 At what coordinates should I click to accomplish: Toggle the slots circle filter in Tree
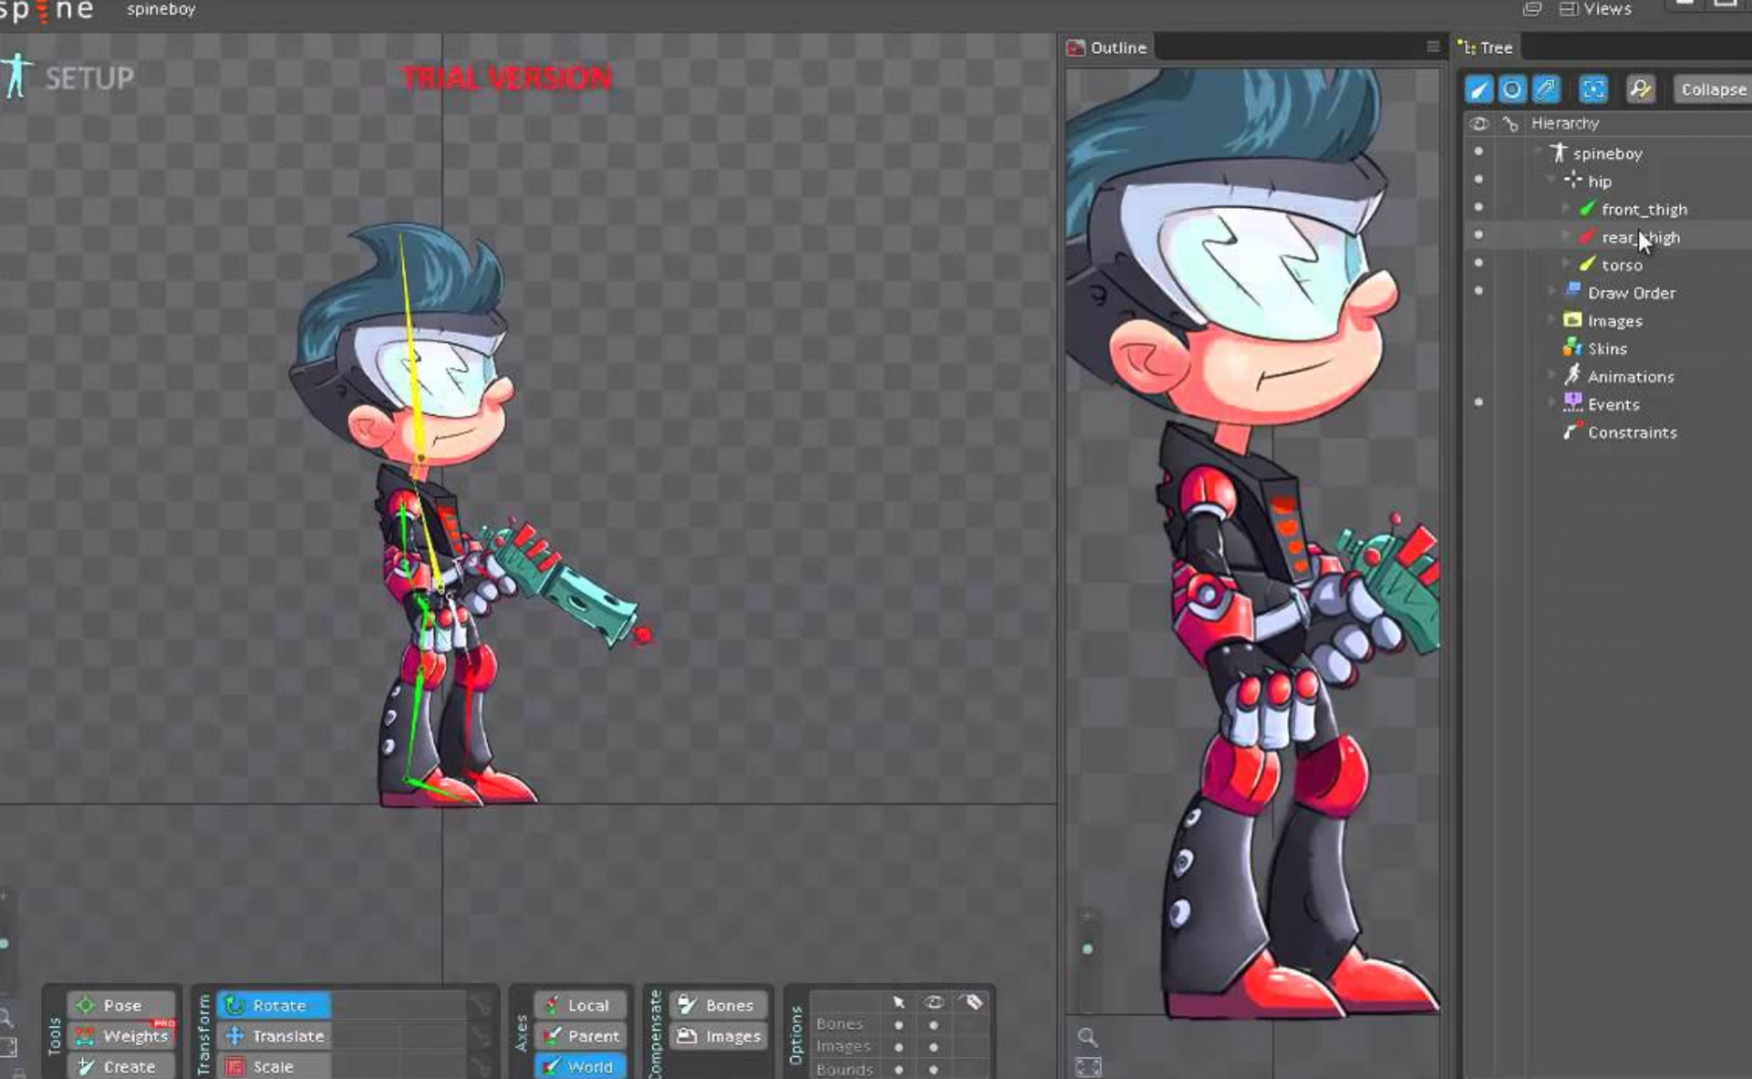point(1512,89)
